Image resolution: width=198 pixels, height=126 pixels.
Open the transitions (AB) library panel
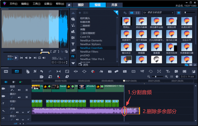pos(73,38)
